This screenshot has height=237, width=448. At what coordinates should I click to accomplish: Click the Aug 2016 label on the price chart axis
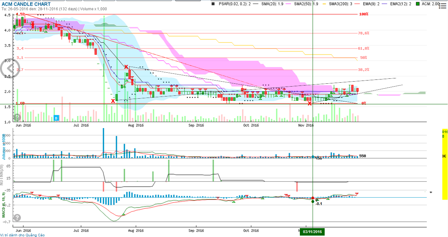click(135, 125)
